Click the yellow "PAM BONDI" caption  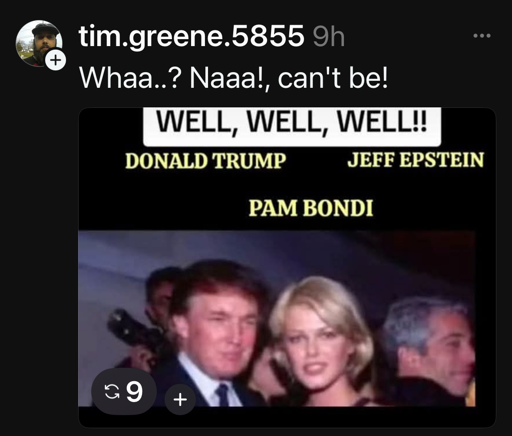(x=311, y=208)
